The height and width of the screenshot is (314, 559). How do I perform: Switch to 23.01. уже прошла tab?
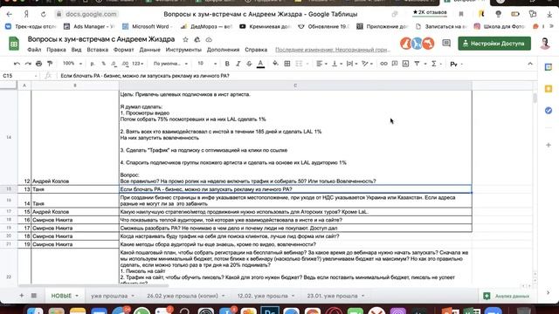click(333, 296)
